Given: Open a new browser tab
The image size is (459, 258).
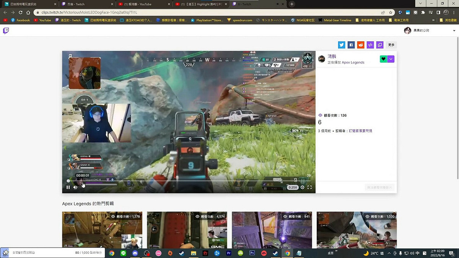Looking at the screenshot, I should [x=292, y=4].
